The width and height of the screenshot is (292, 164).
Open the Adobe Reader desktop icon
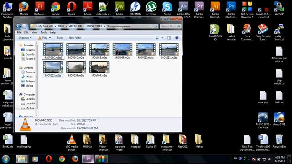coord(88,9)
